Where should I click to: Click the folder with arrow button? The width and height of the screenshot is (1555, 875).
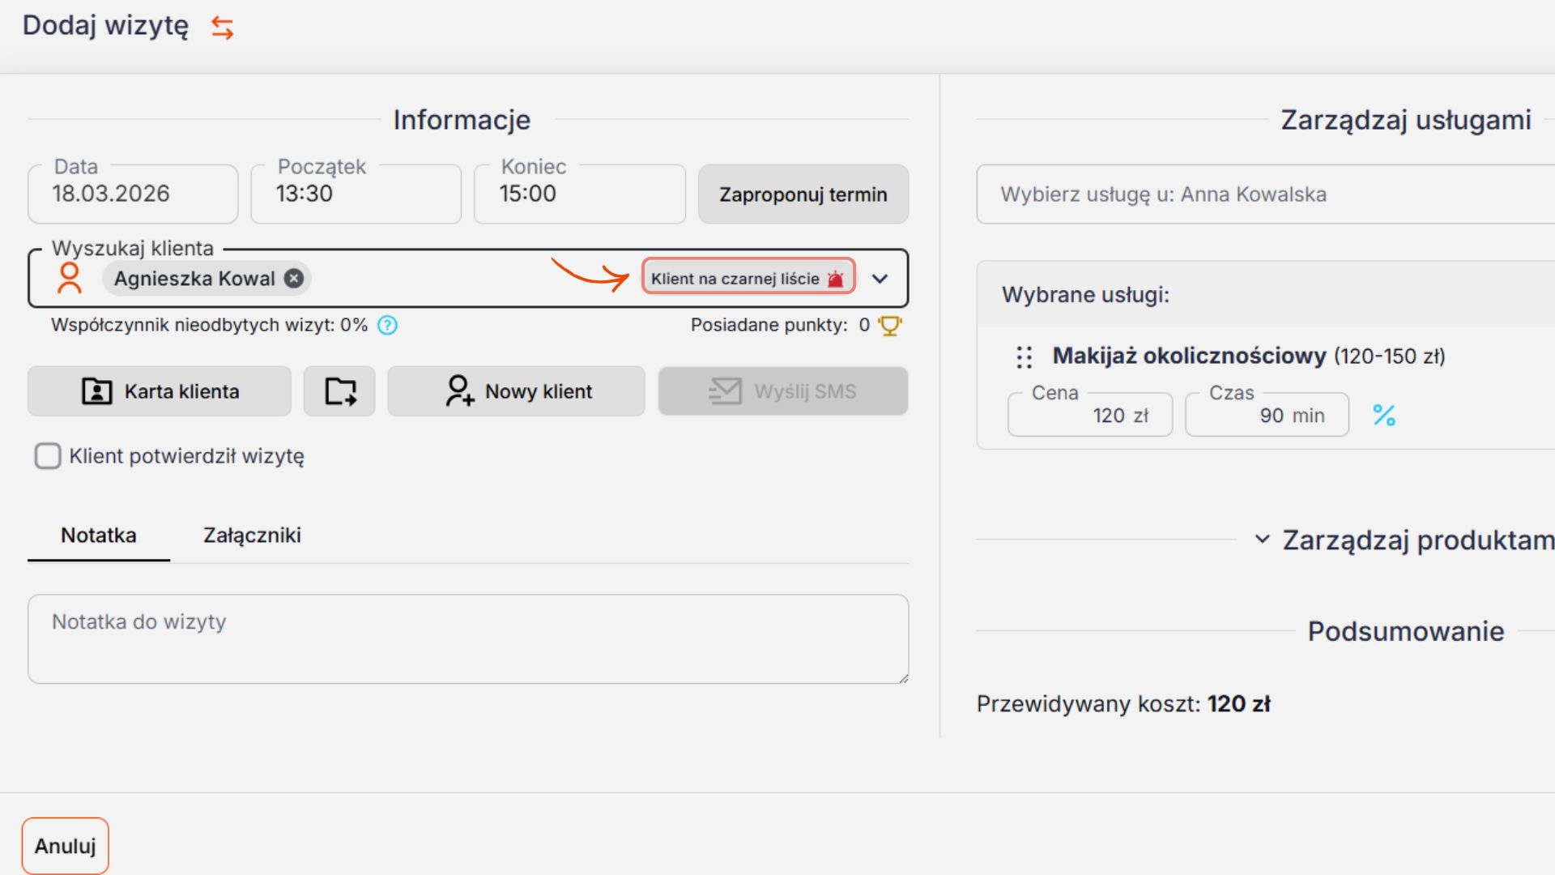tap(339, 391)
